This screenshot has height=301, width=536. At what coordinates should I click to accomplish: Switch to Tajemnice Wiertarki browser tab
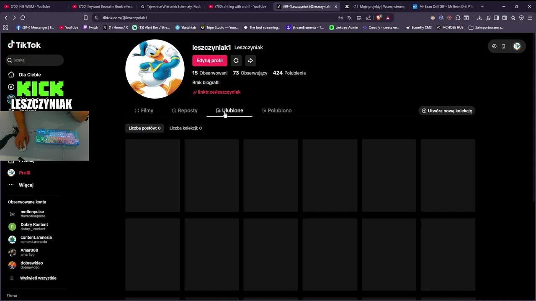[x=171, y=6]
